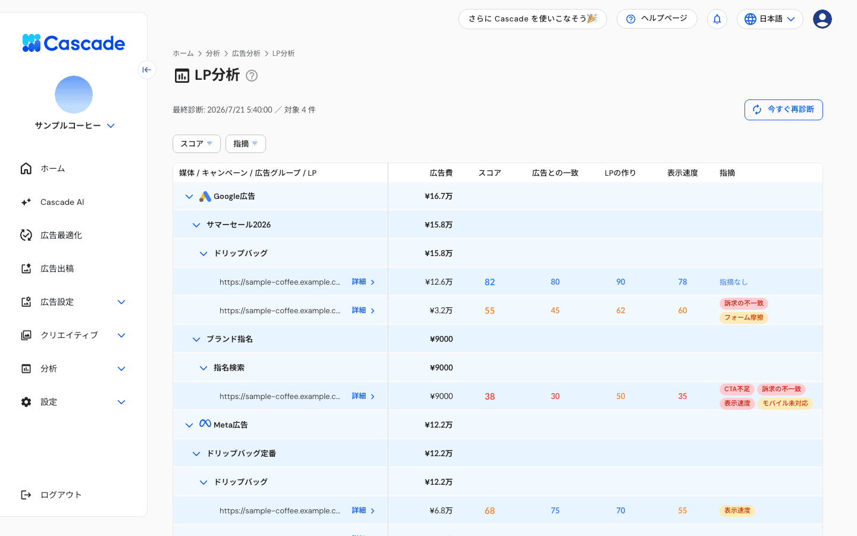Expand クリエイティブ submenu chevron
This screenshot has width=857, height=536.
(x=121, y=335)
